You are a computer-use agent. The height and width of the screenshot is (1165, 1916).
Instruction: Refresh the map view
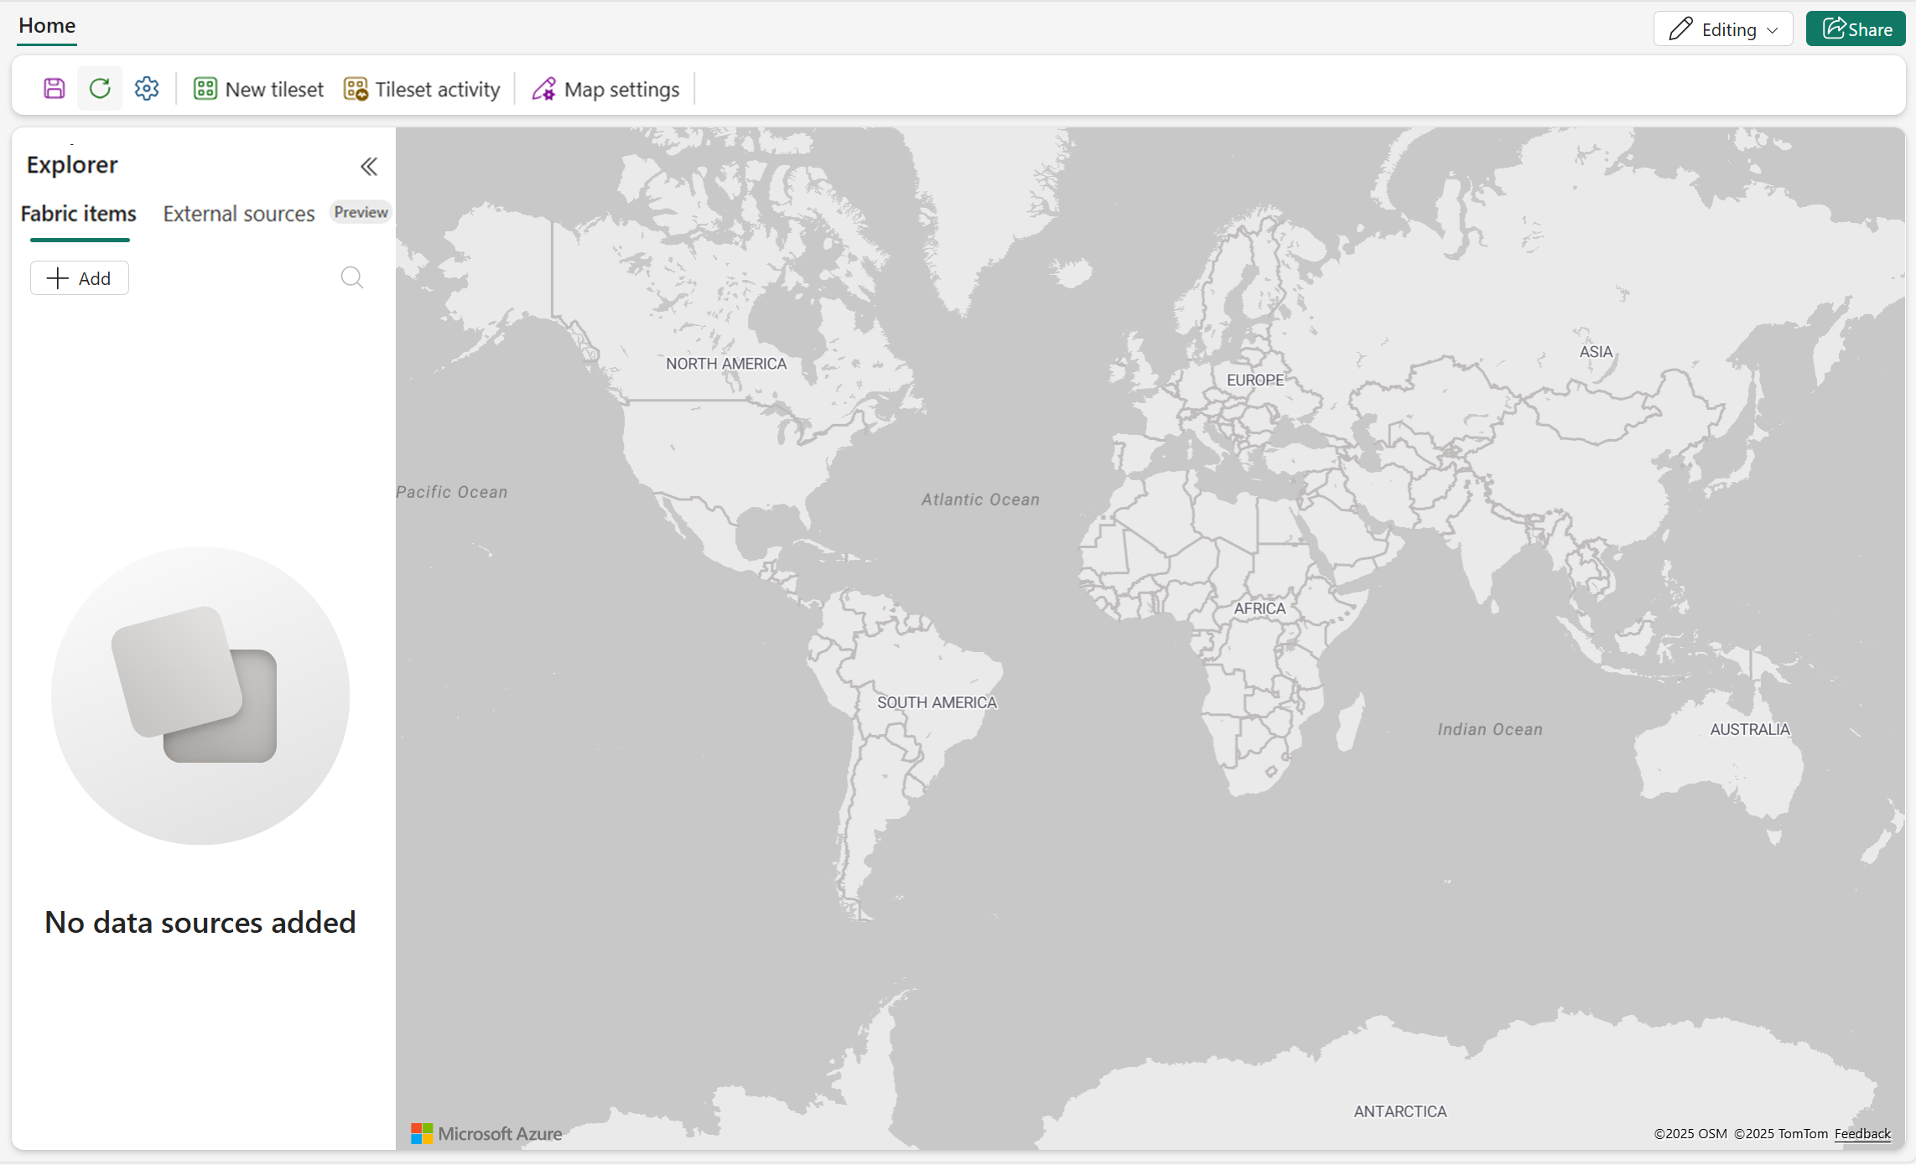(99, 88)
